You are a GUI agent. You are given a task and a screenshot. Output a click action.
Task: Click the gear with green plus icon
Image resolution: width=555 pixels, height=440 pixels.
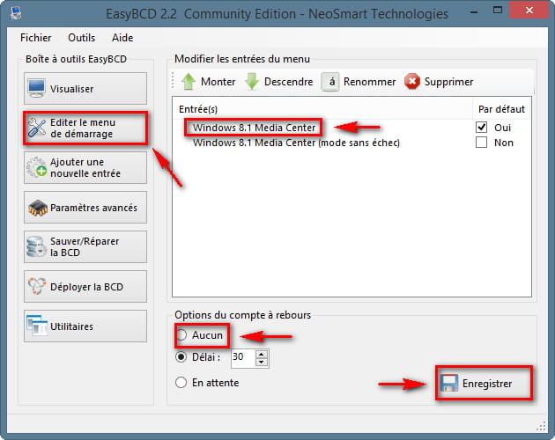coord(37,167)
